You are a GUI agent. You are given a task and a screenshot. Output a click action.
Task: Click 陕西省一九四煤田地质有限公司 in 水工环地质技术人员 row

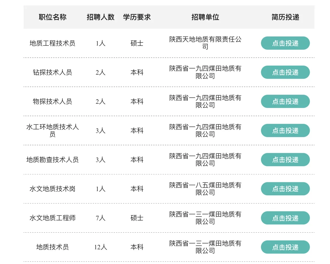[205, 130]
